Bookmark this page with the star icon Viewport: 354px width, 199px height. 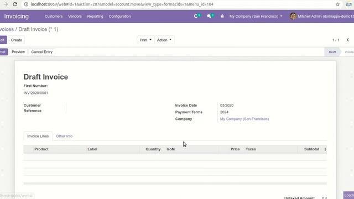(x=338, y=4)
